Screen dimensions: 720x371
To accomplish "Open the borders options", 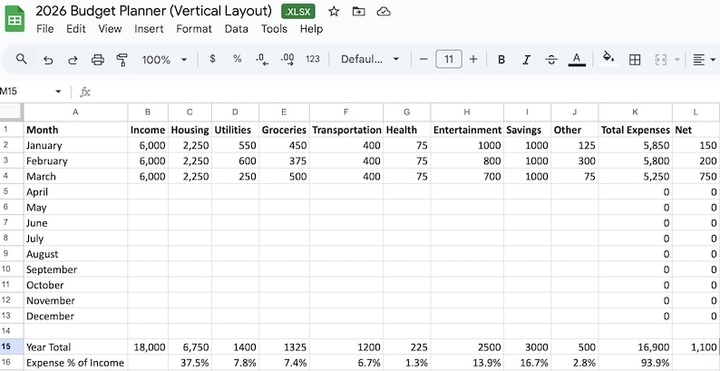I will pos(635,60).
